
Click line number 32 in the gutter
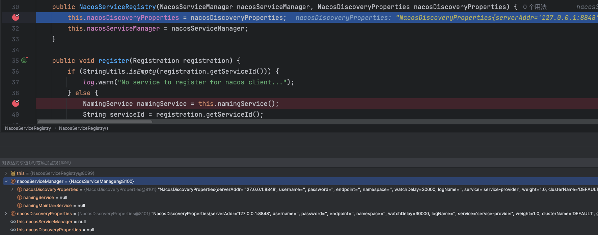(16, 28)
